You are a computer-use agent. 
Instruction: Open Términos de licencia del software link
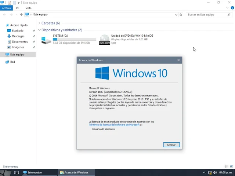point(114,125)
